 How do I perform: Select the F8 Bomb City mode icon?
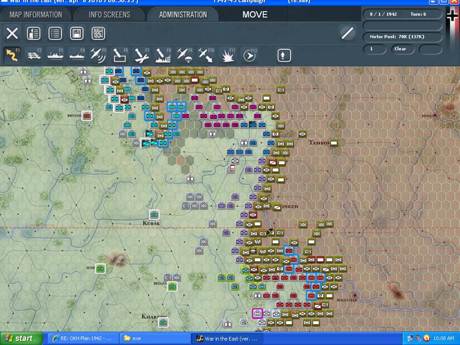[x=163, y=55]
